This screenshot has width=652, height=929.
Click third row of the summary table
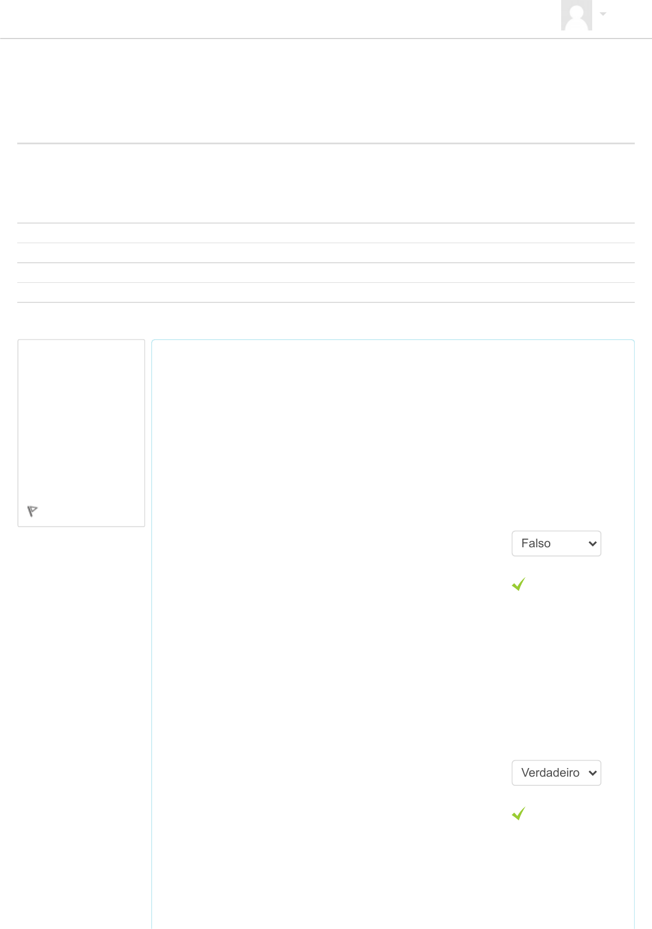point(326,272)
